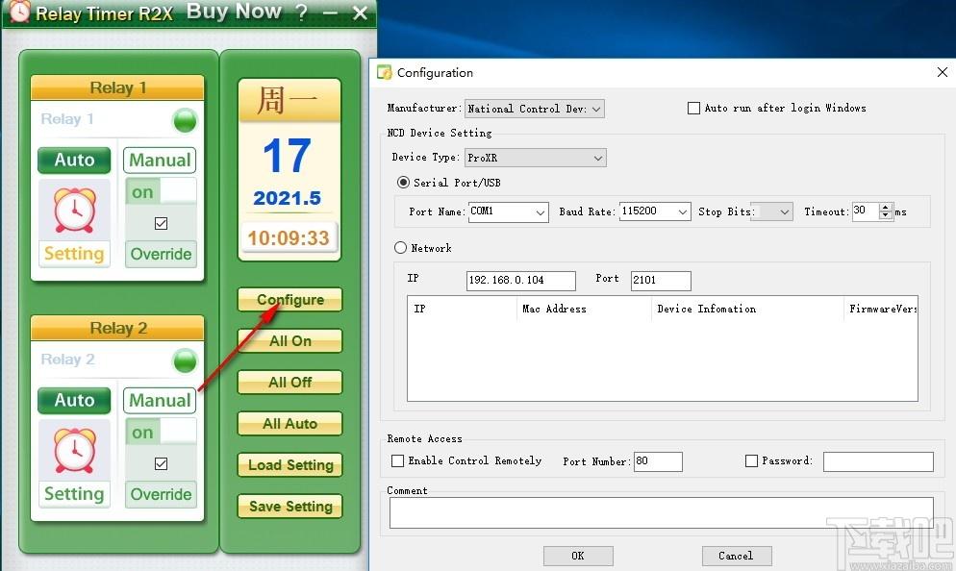956x571 pixels.
Task: Click the Configuration dialog title icon
Action: tap(384, 72)
